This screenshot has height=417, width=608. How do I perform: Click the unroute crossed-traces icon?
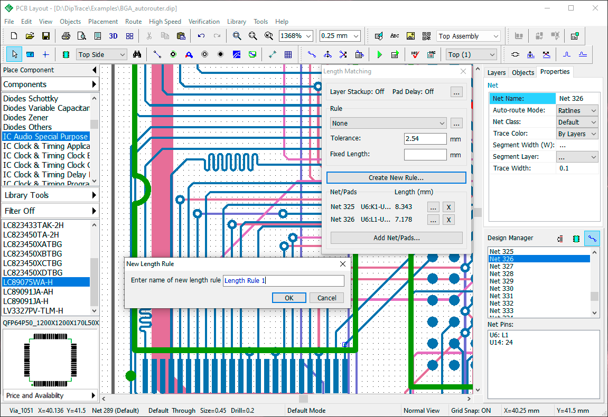(343, 55)
